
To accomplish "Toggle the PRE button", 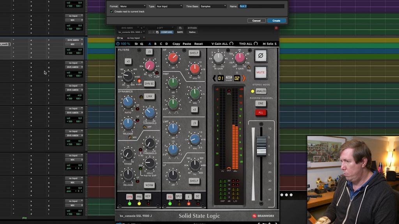I will (139, 197).
